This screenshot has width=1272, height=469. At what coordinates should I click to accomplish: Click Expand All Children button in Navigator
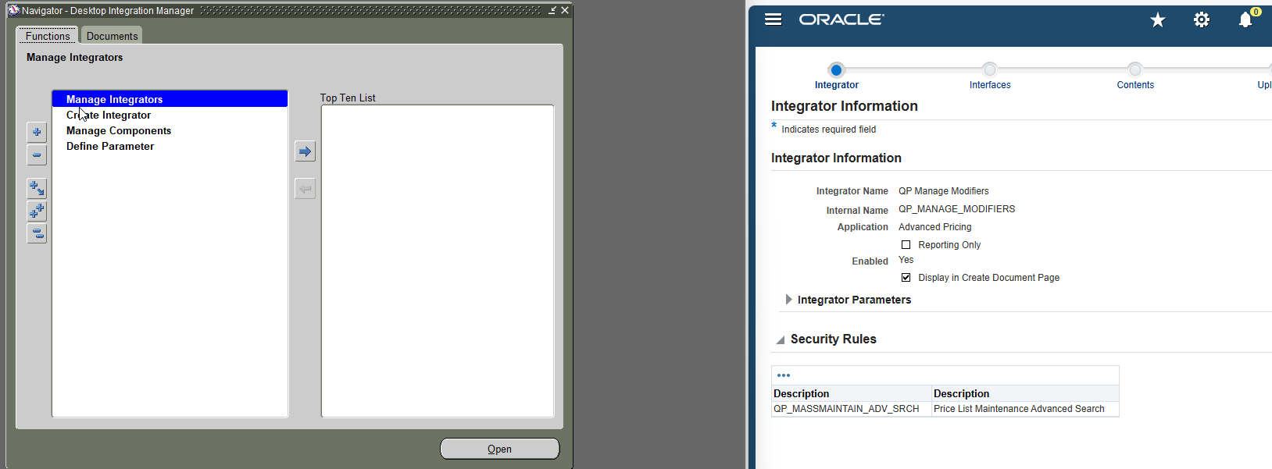(37, 188)
